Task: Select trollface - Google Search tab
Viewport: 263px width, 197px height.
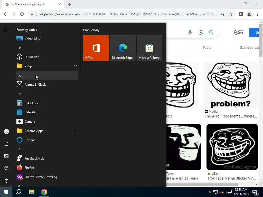Action: 33,5
